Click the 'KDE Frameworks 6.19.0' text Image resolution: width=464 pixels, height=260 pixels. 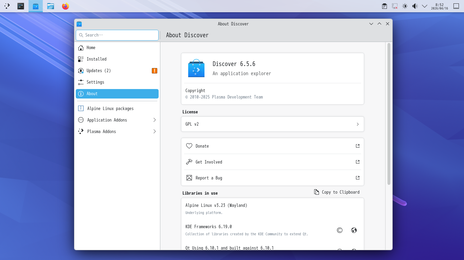[209, 227]
